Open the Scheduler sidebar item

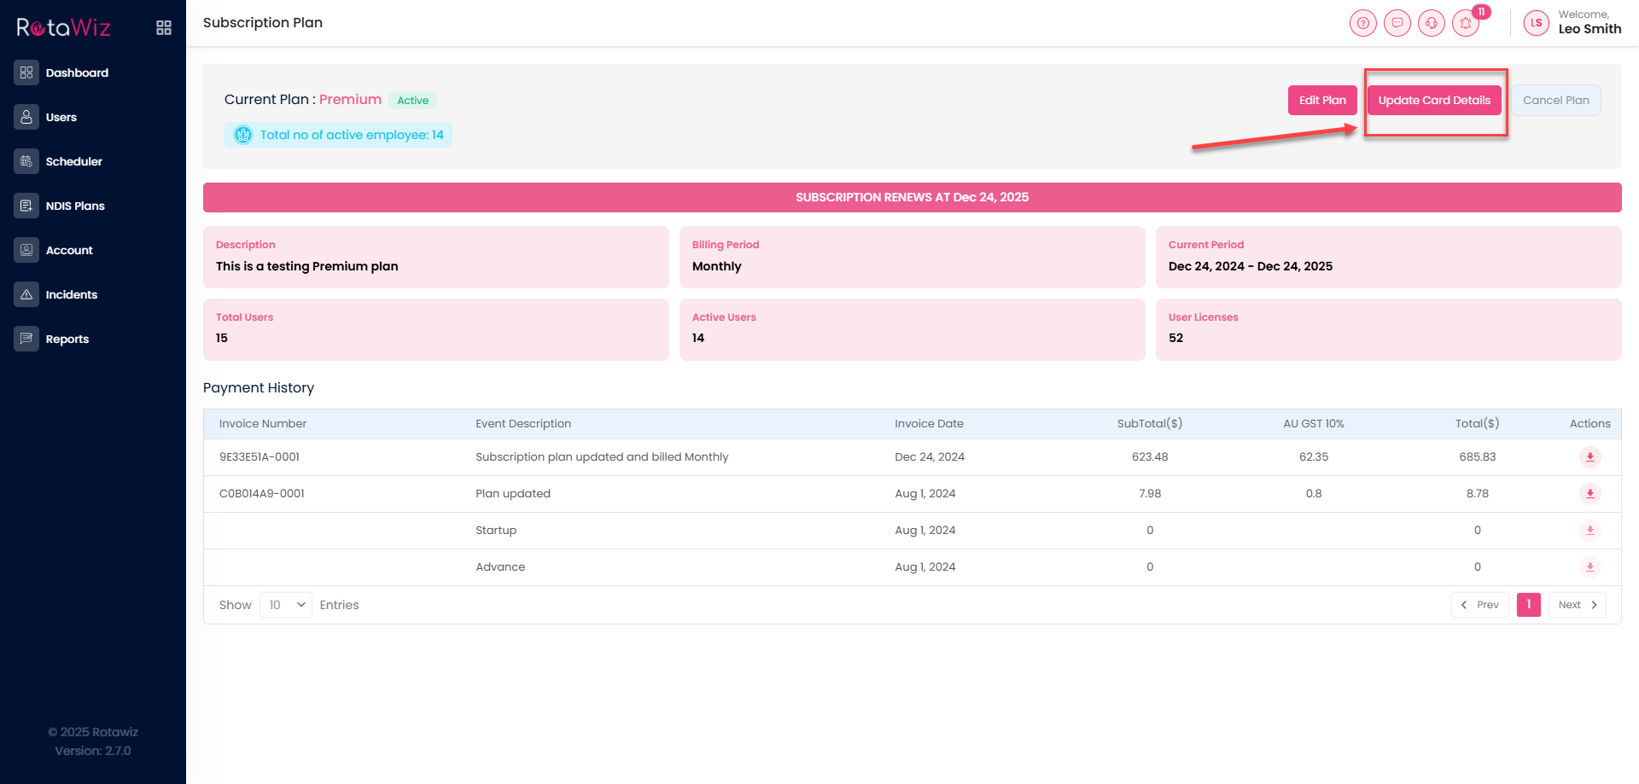[x=73, y=162]
